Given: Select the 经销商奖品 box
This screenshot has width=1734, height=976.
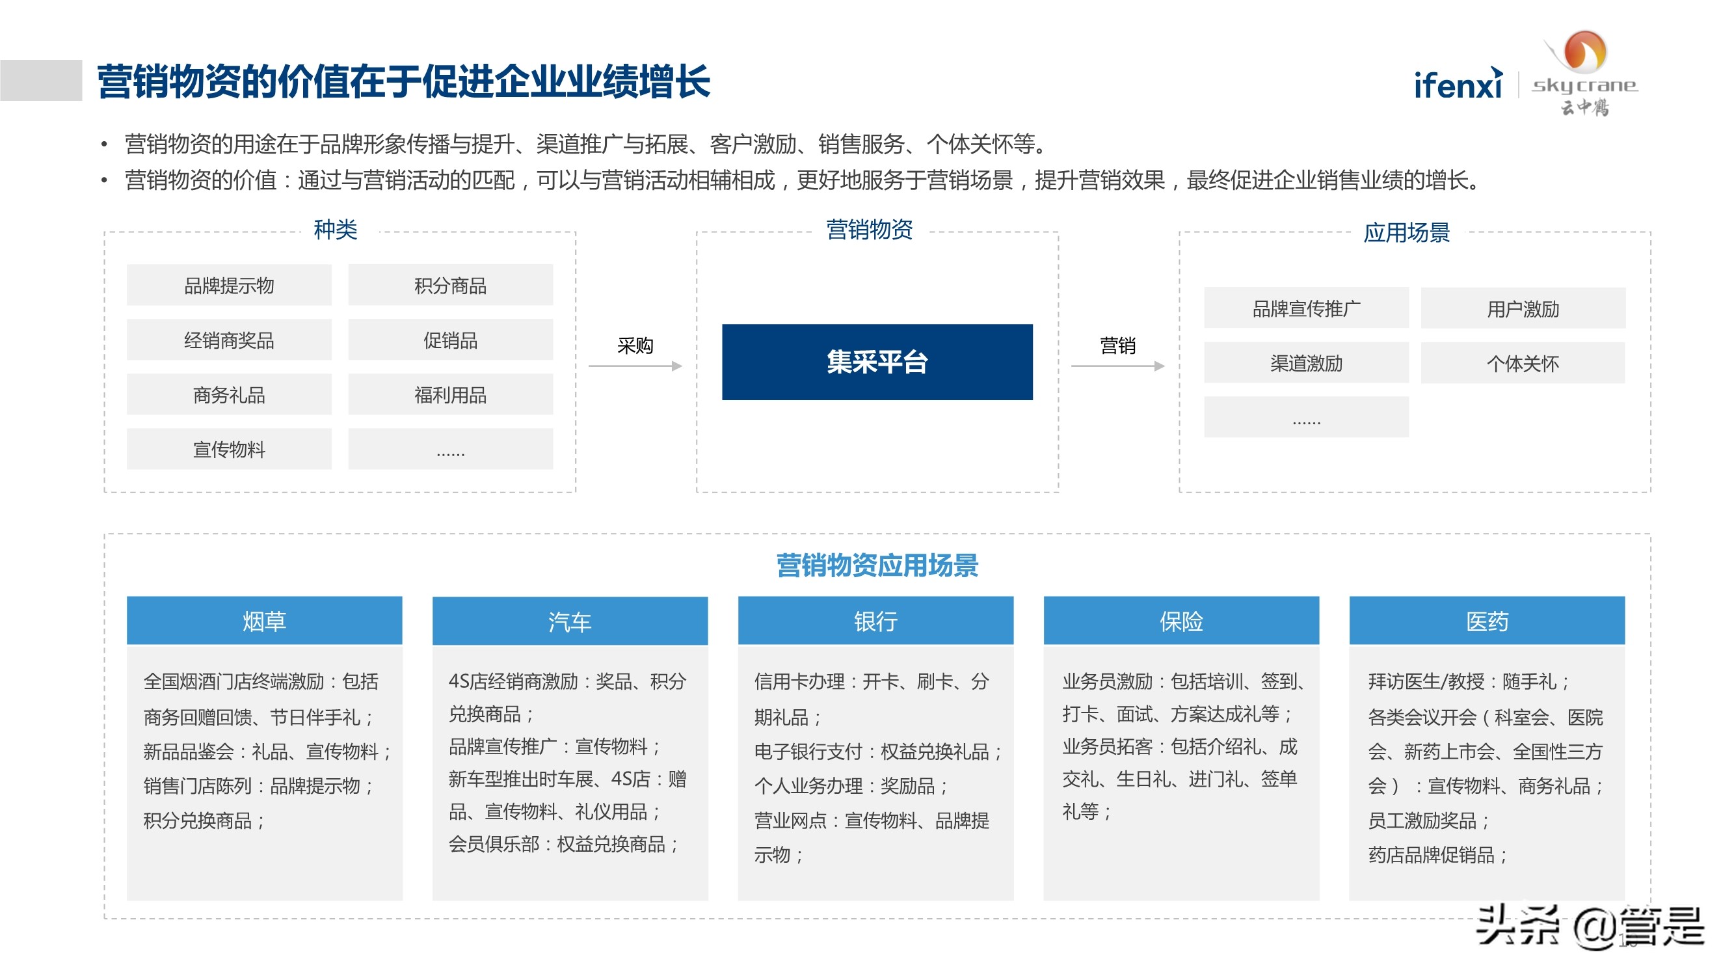Looking at the screenshot, I should pos(229,339).
